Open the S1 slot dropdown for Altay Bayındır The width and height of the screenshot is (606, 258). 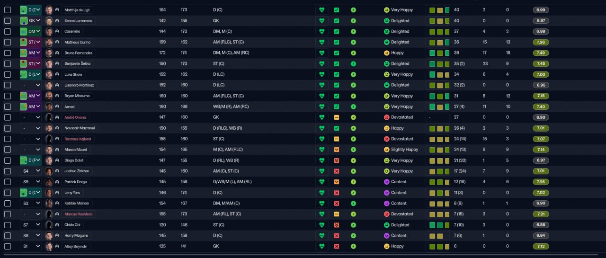[31, 246]
